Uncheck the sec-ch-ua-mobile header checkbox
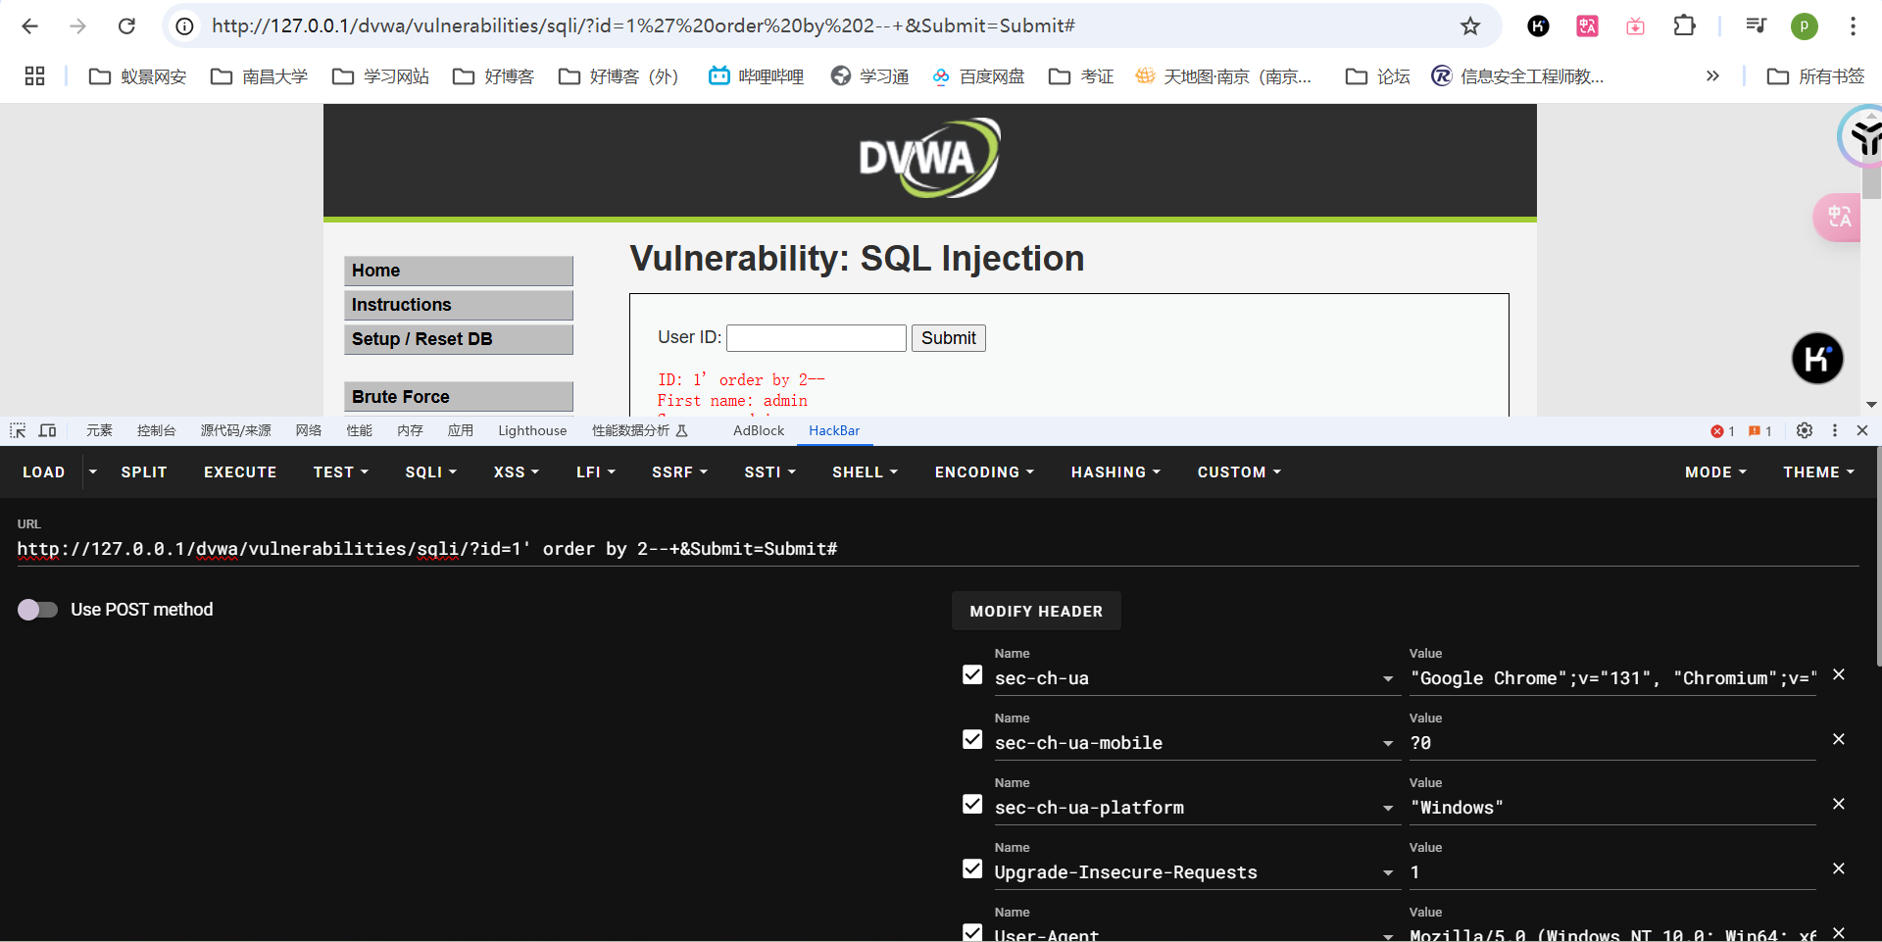1882x942 pixels. (x=972, y=739)
